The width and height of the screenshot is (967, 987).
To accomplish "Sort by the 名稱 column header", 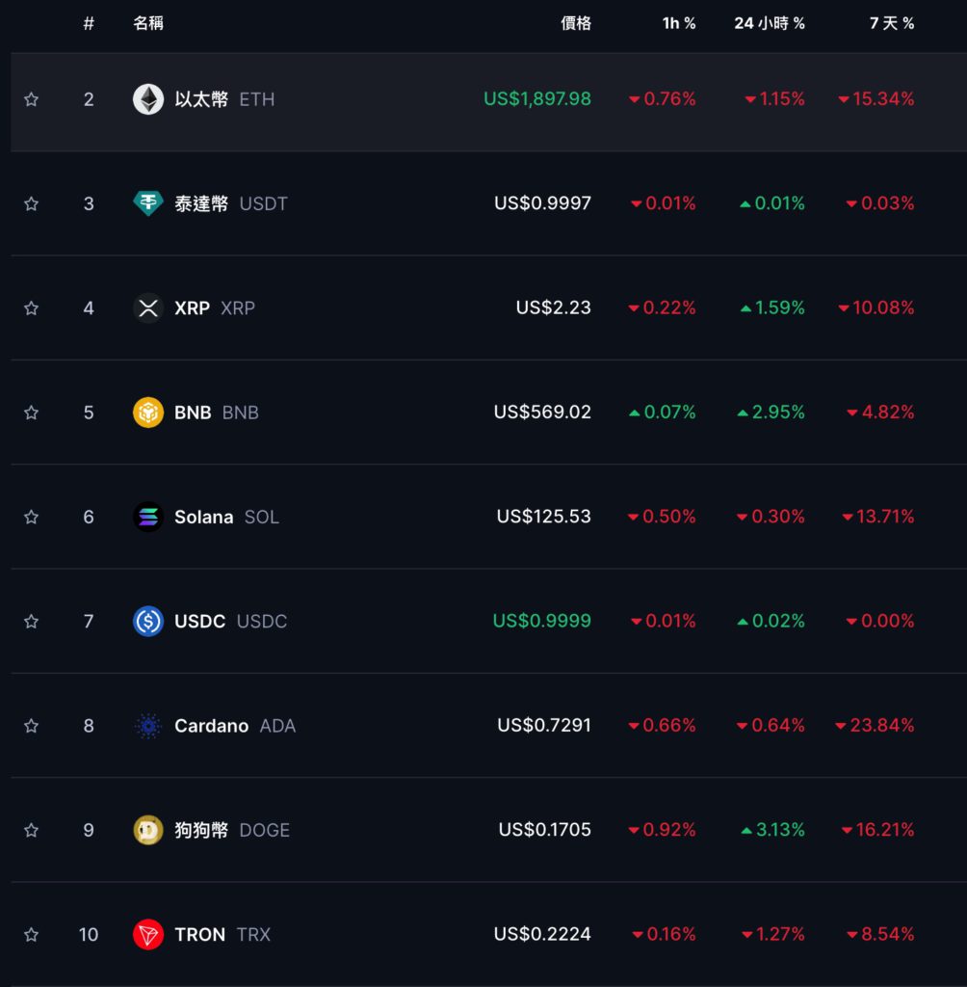I will click(x=148, y=23).
